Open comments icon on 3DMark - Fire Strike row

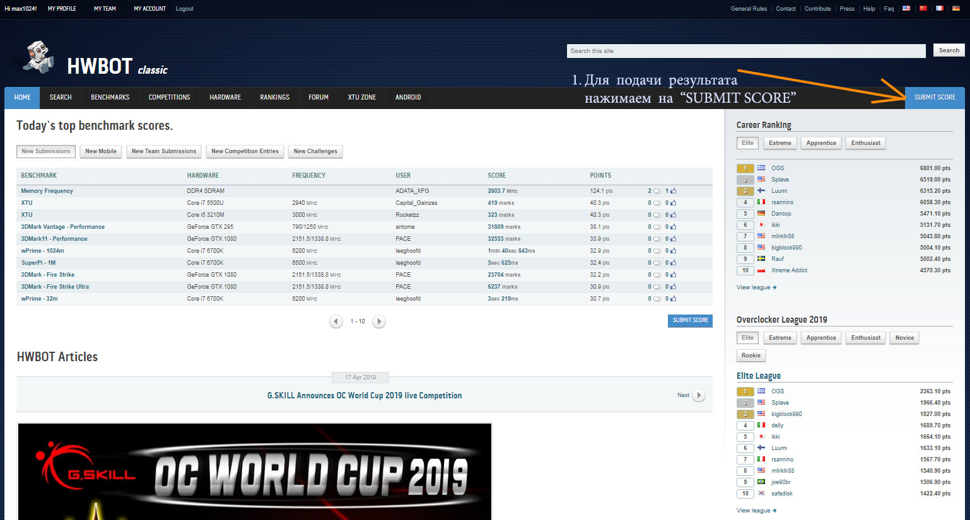pos(657,275)
